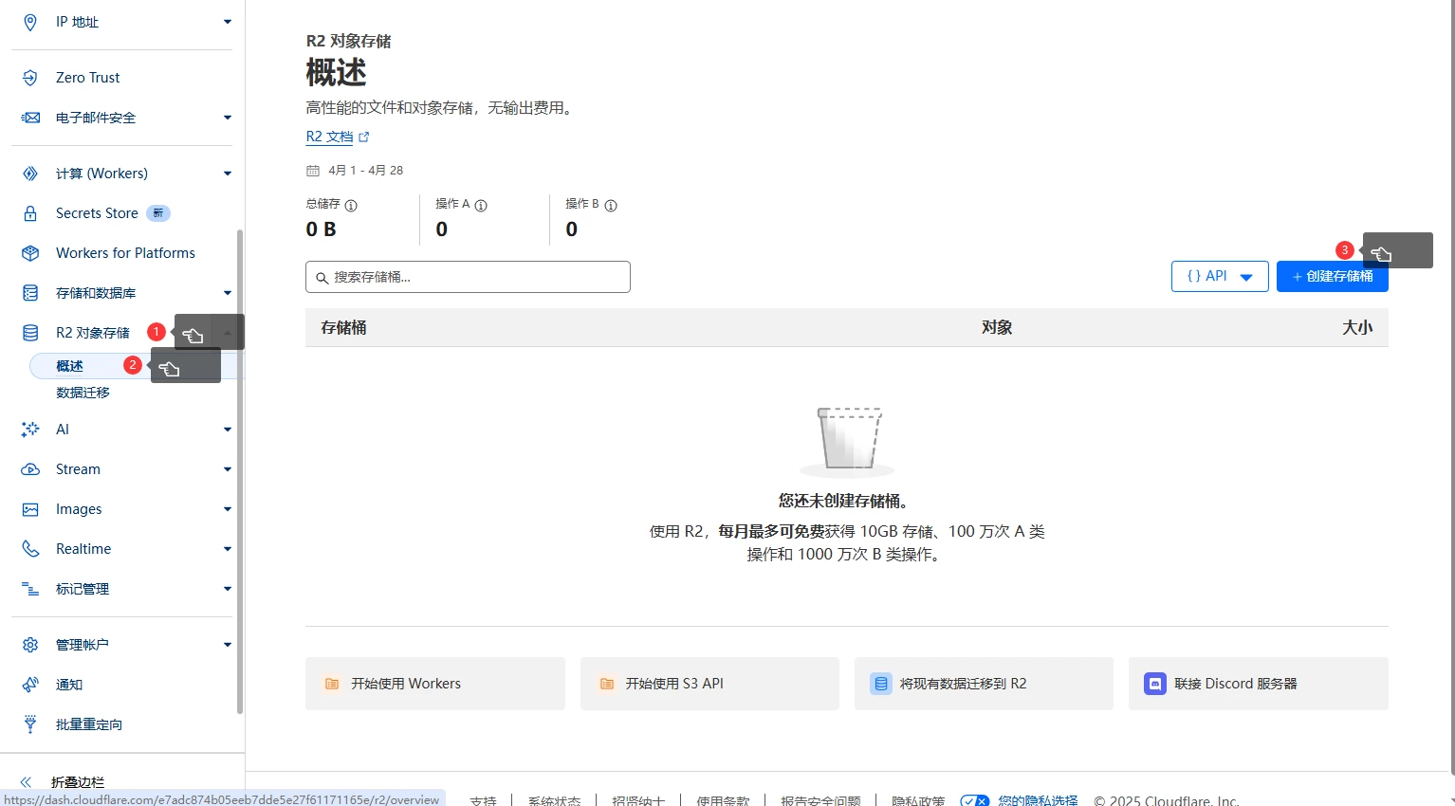Click the 批量重定向 sidebar icon

point(29,724)
